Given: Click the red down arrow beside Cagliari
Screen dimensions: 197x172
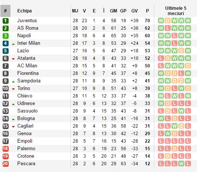Looking at the screenshot, I should click(x=13, y=126).
